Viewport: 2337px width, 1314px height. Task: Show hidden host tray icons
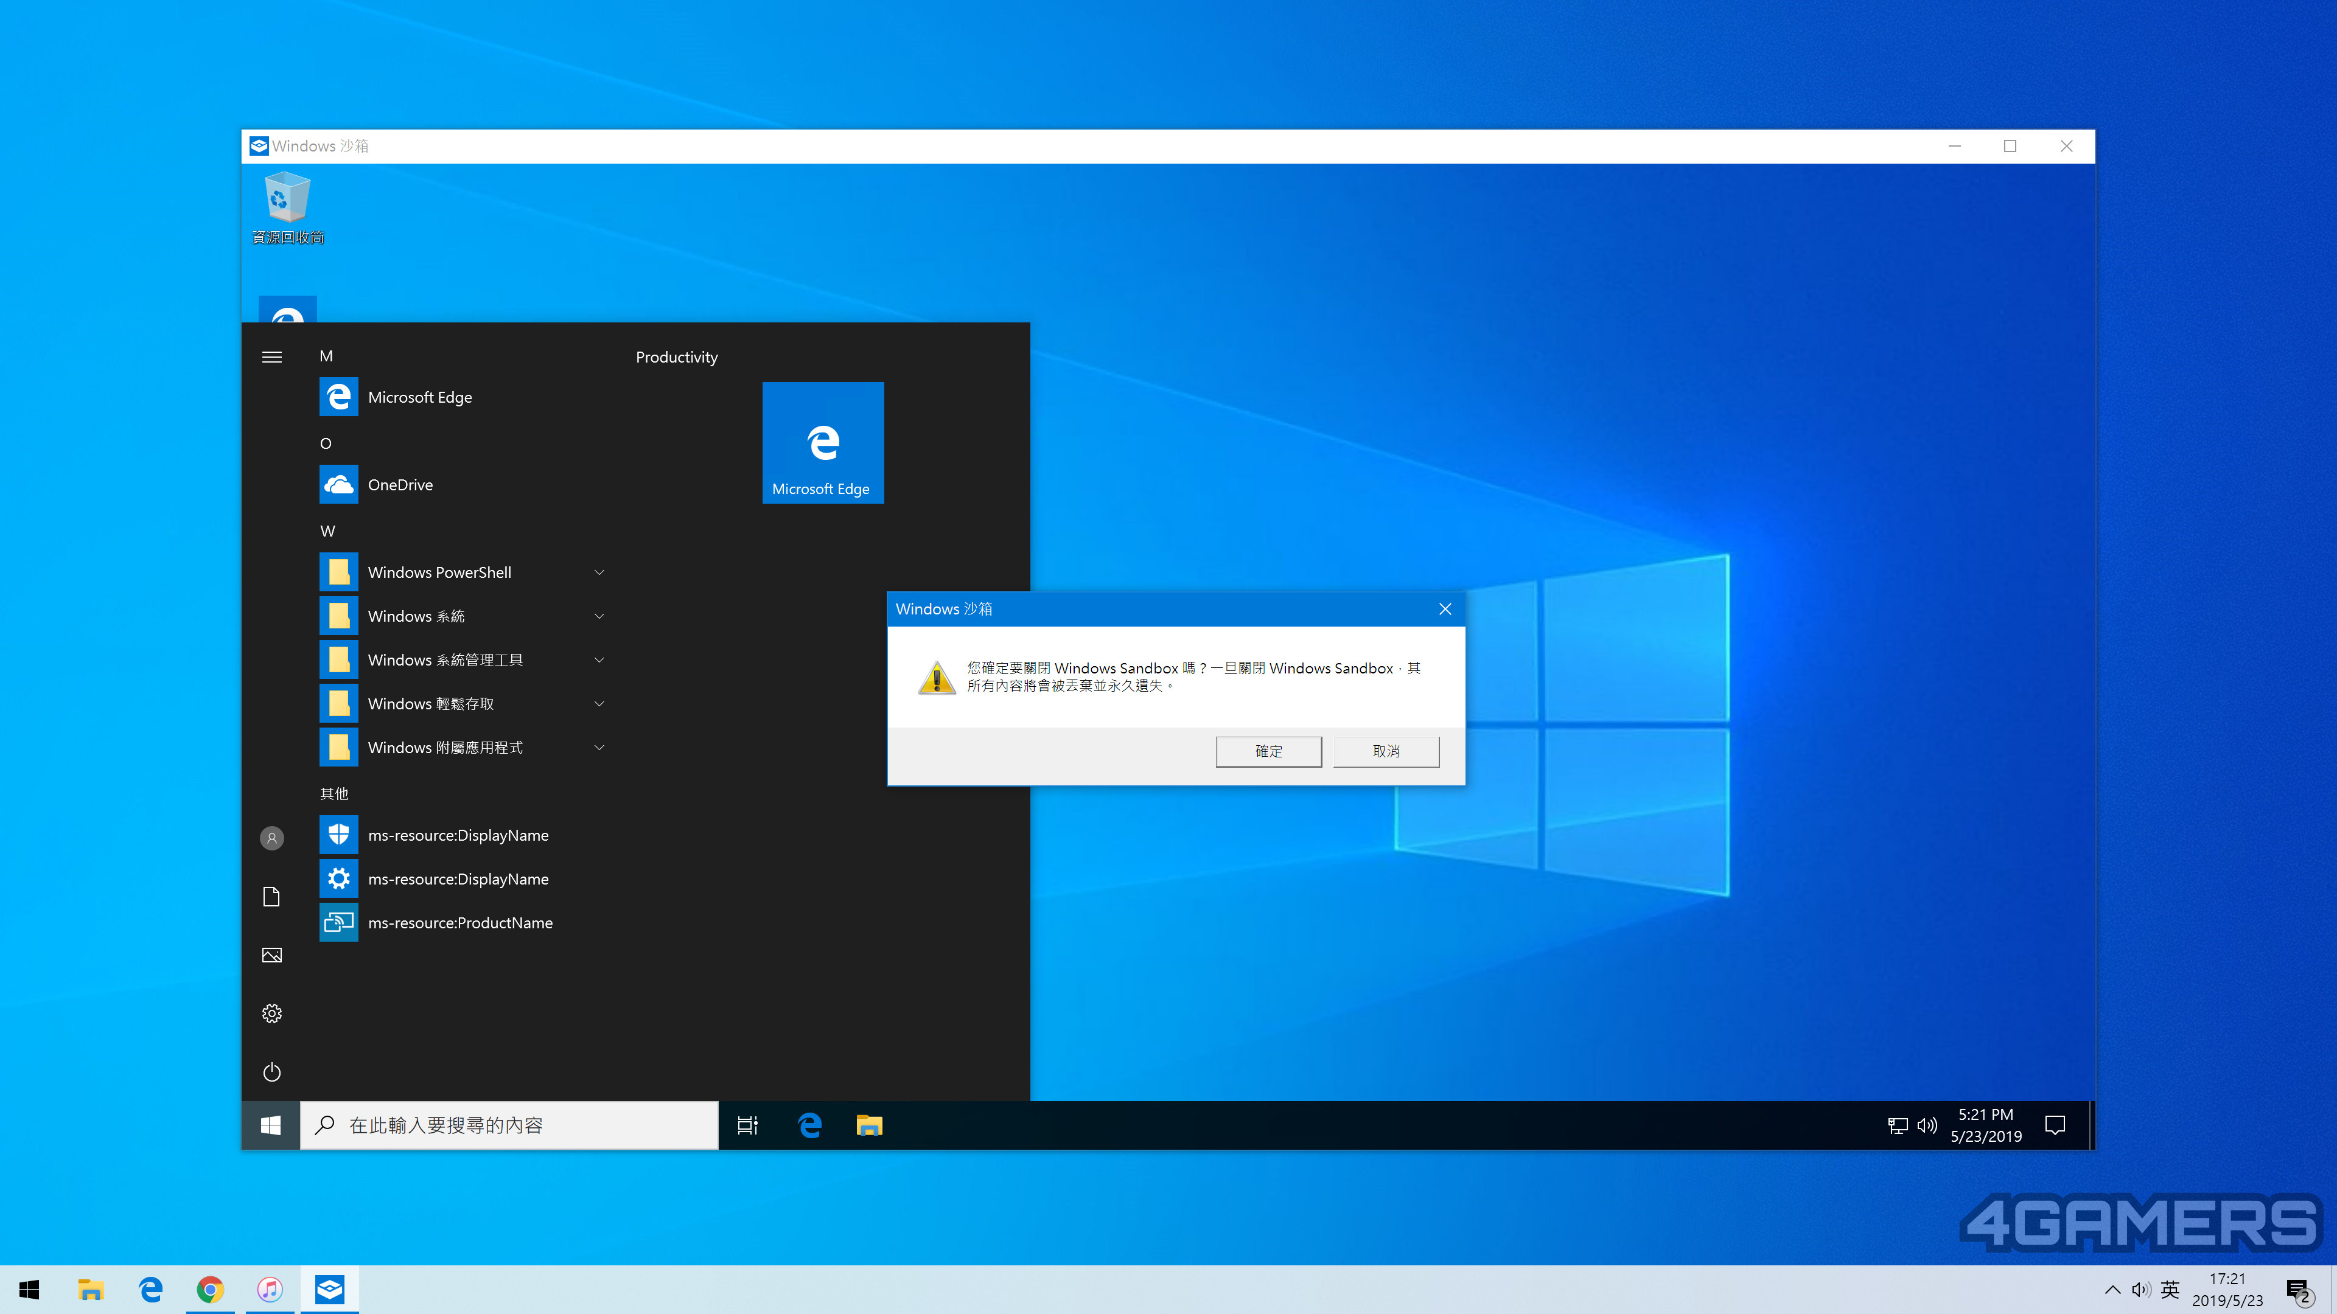[2113, 1290]
